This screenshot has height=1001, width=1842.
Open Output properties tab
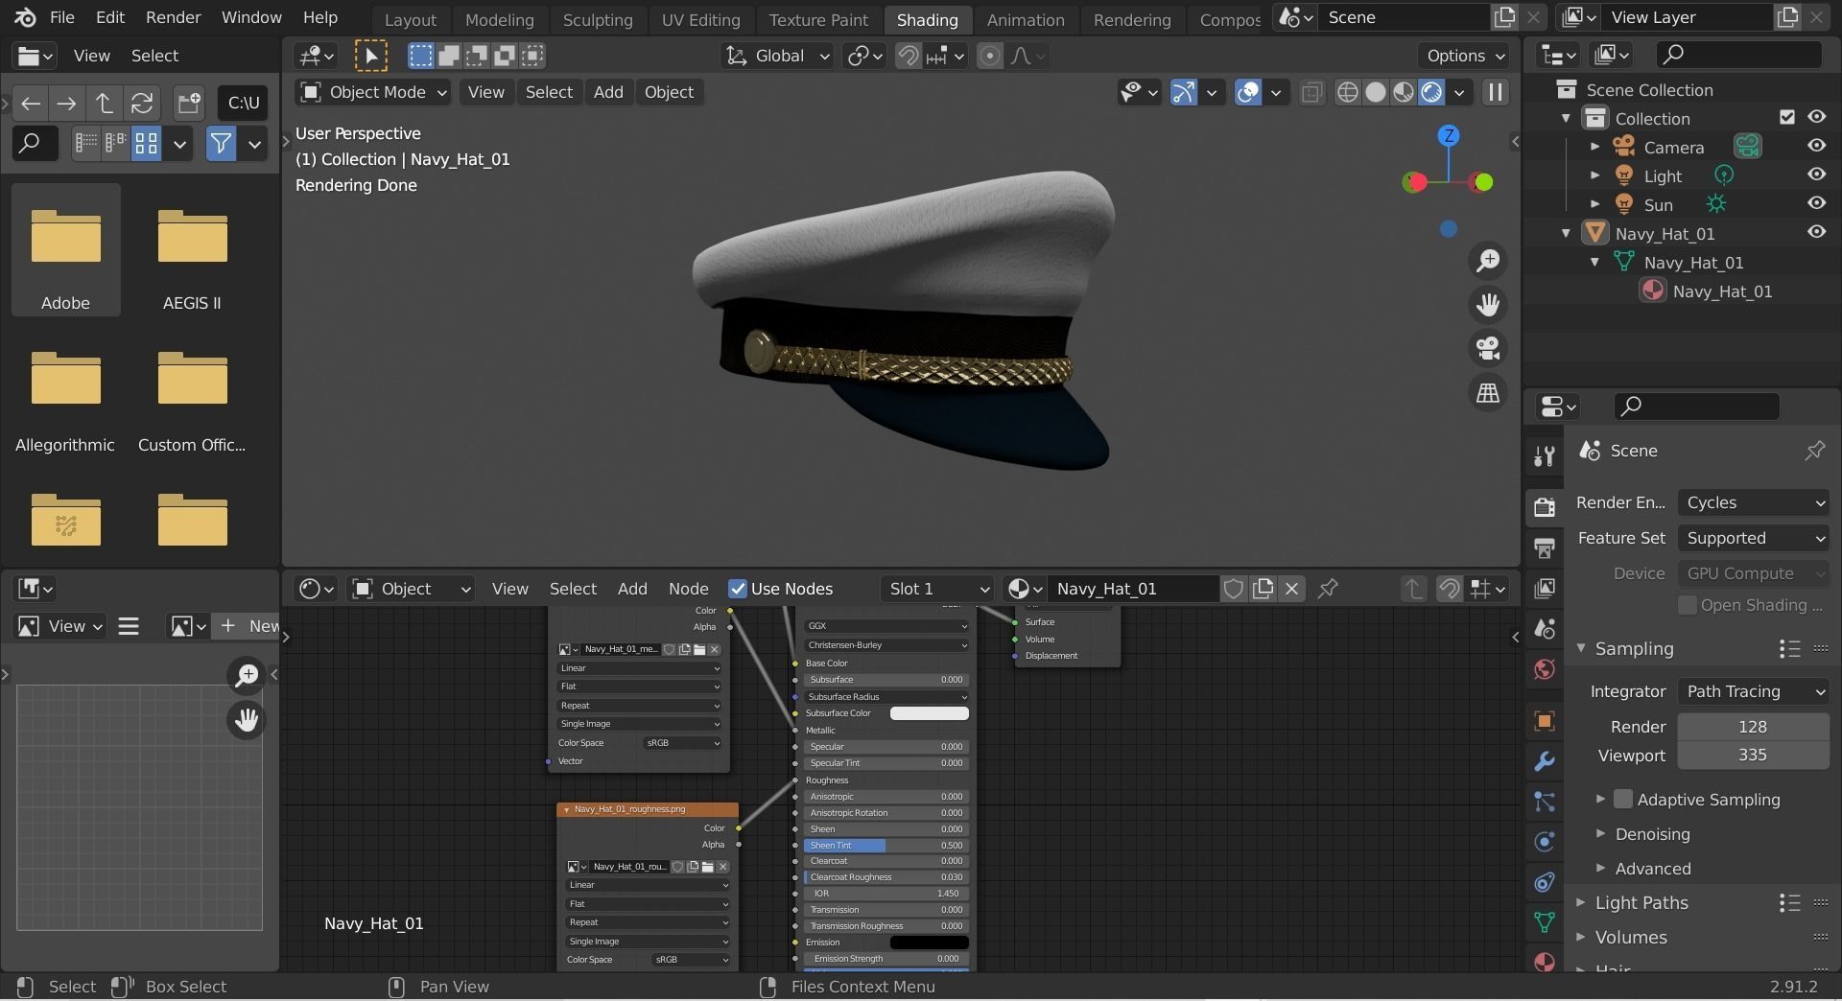1544,547
